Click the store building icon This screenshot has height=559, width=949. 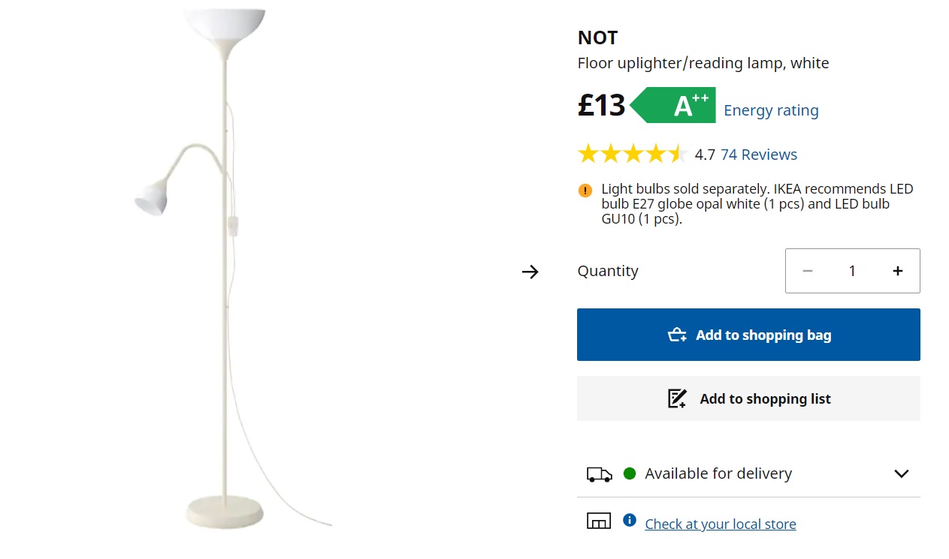[x=599, y=521]
